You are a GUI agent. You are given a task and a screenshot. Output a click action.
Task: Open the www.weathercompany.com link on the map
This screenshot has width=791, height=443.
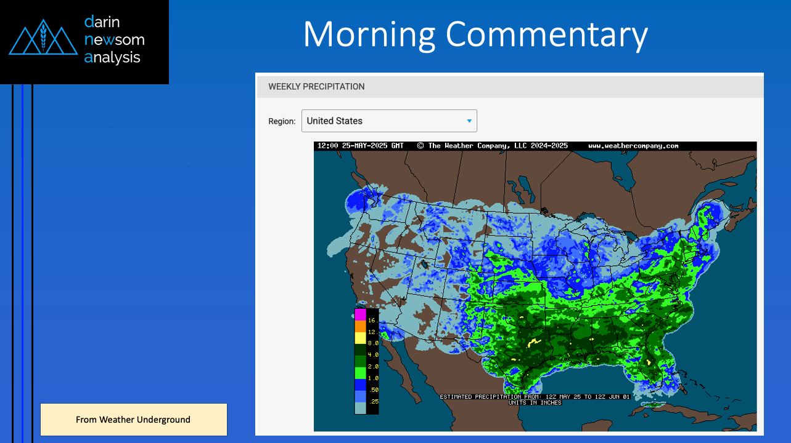tap(633, 146)
